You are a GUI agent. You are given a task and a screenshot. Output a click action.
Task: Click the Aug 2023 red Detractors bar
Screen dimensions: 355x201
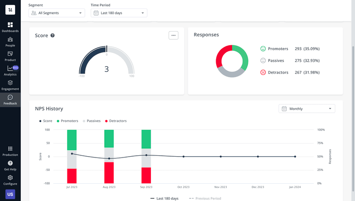coord(109,172)
